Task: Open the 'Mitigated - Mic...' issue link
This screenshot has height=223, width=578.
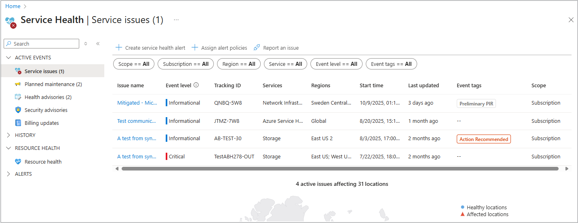Action: pos(137,103)
